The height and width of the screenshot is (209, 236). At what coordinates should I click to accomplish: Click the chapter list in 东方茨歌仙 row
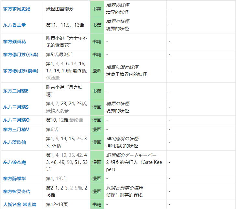[66, 142]
